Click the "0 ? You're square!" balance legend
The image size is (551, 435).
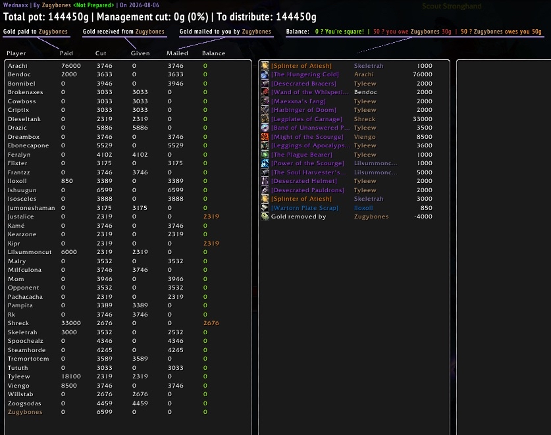tap(340, 32)
